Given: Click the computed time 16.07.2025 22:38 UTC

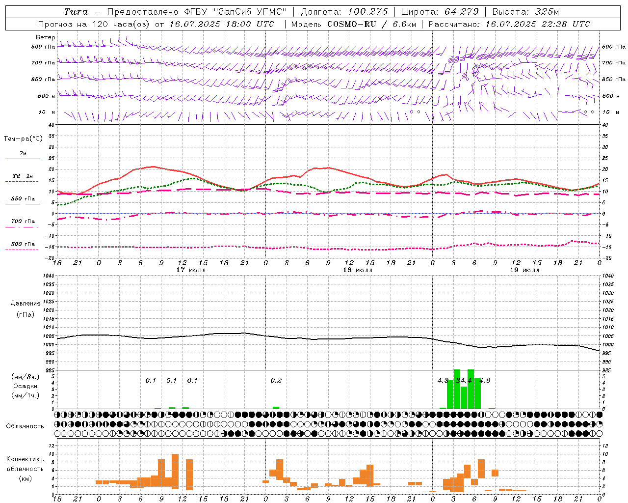Looking at the screenshot, I should (x=538, y=24).
